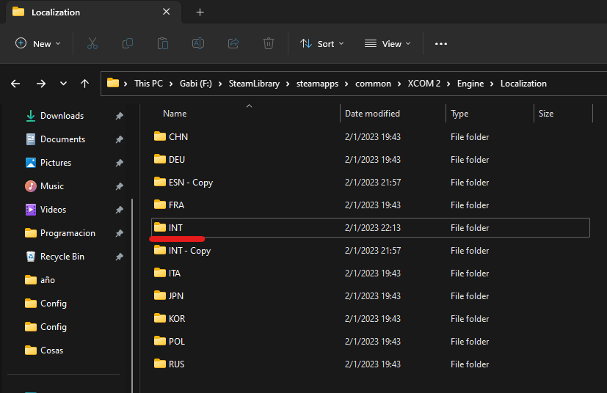Click the Rename icon in toolbar
Screen dimensions: 607x393
point(198,43)
